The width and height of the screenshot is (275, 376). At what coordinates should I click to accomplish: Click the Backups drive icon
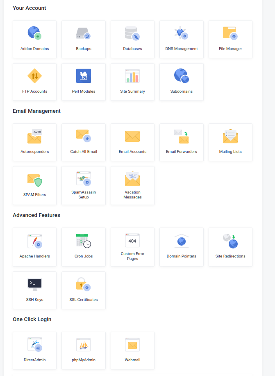coord(83,33)
